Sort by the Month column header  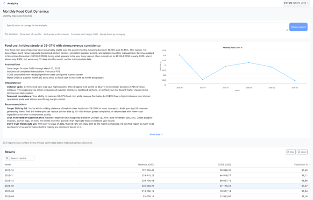(x=8, y=164)
